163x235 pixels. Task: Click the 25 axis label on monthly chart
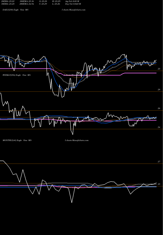[x=159, y=184]
